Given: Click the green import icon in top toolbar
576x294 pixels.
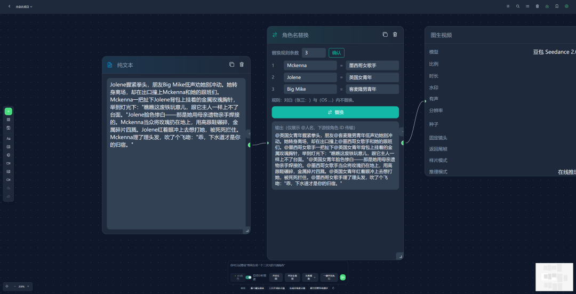Looking at the screenshot, I should (547, 6).
